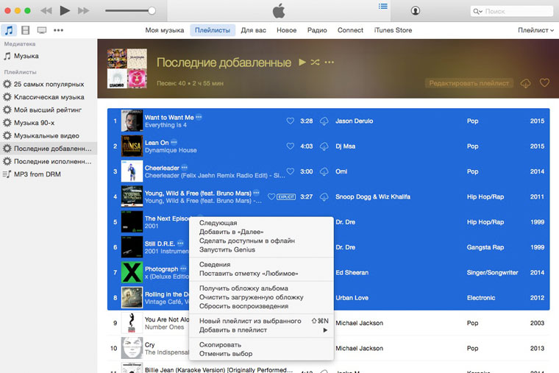559x373 pixels.
Task: Choose Отменить выбор menu item
Action: pos(261,354)
